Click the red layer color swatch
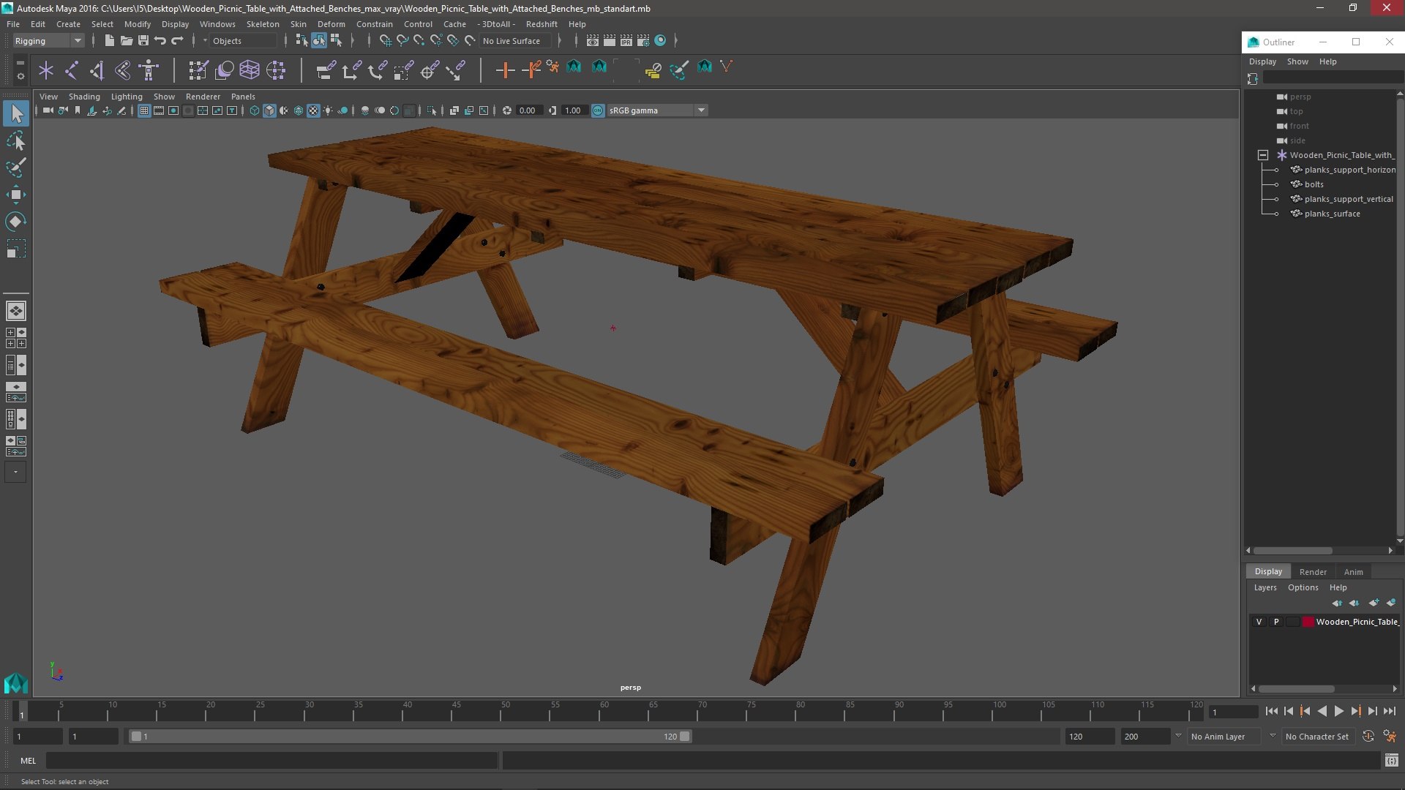The image size is (1405, 790). click(1308, 622)
